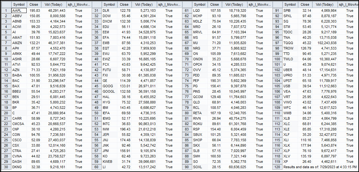This screenshot has width=359, height=172.
Task: Select INTC volume 90,863,013
Action: (144, 124)
